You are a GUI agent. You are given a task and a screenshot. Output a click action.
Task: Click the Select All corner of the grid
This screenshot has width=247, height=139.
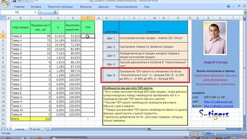pyautogui.click(x=3, y=18)
